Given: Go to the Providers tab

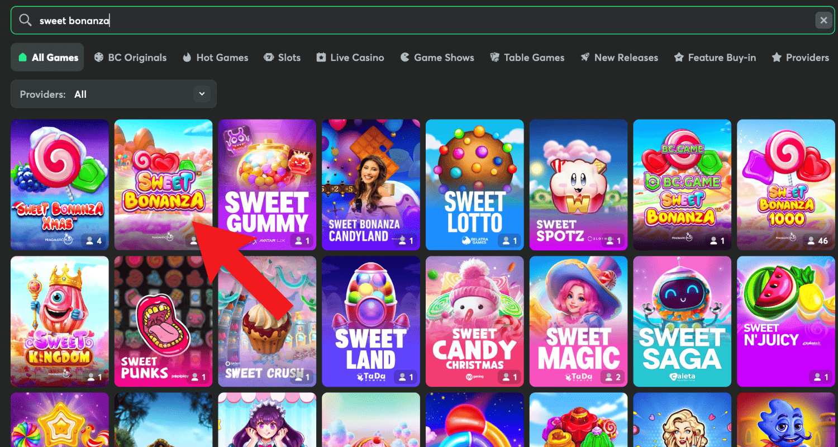Looking at the screenshot, I should tap(800, 57).
